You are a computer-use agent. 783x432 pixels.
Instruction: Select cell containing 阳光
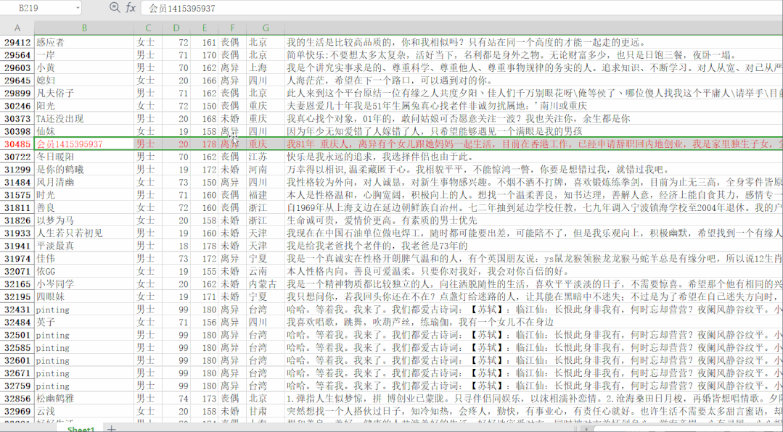84,106
